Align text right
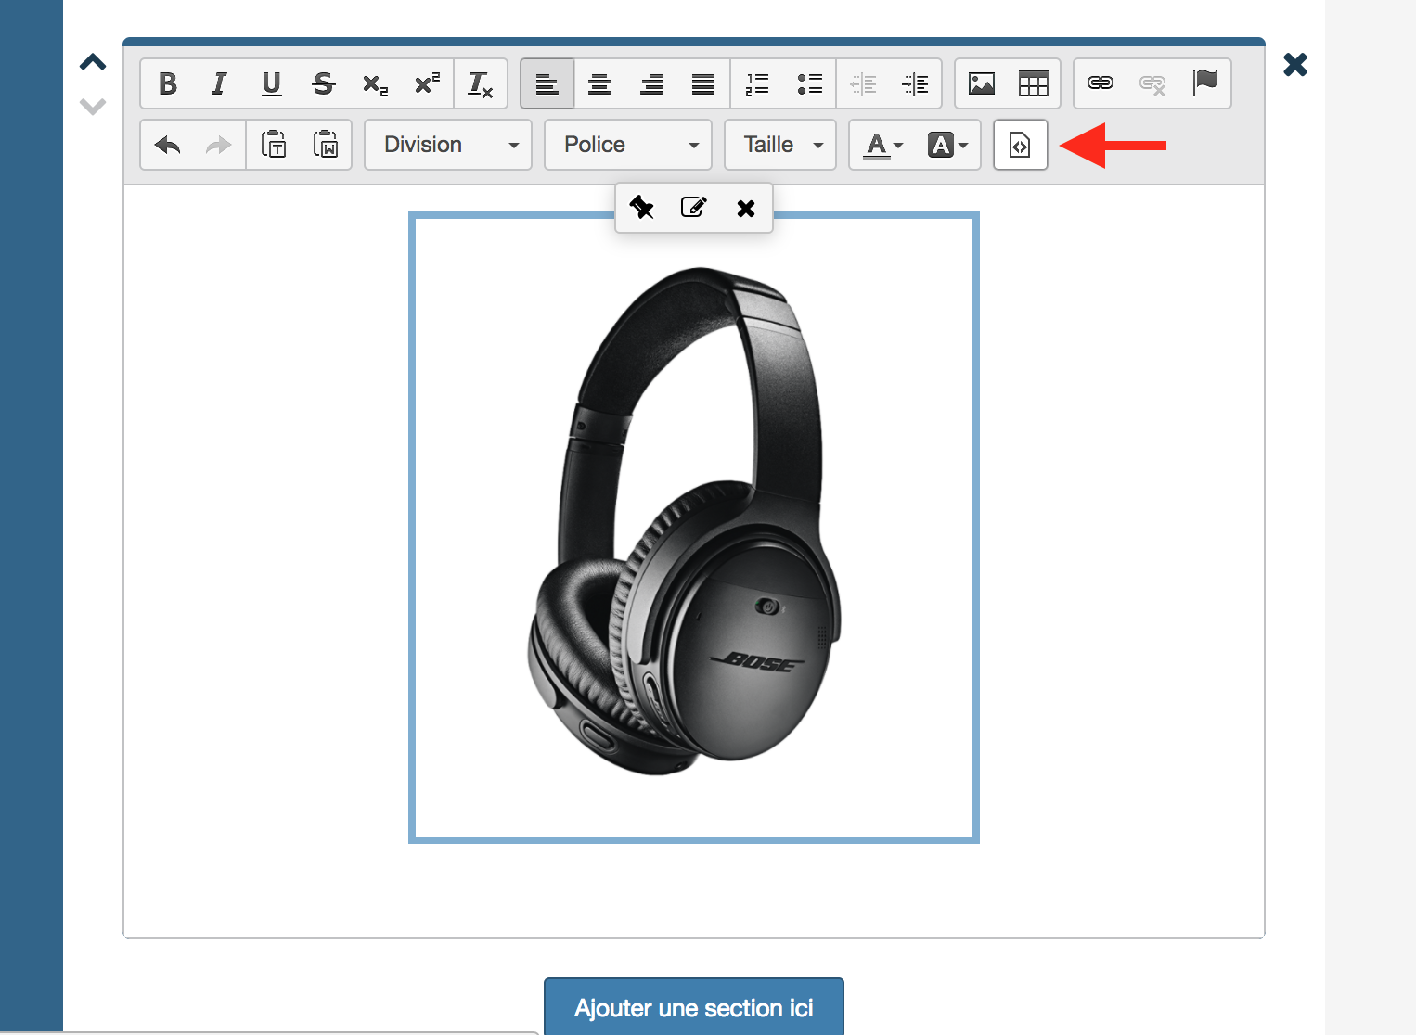This screenshot has width=1416, height=1035. [651, 83]
